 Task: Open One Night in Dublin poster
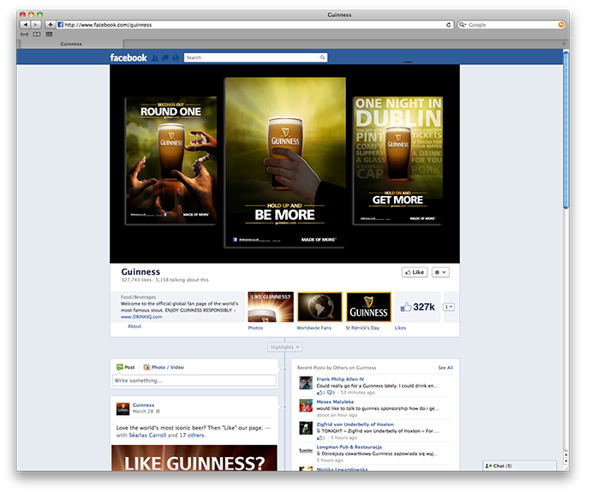point(397,161)
